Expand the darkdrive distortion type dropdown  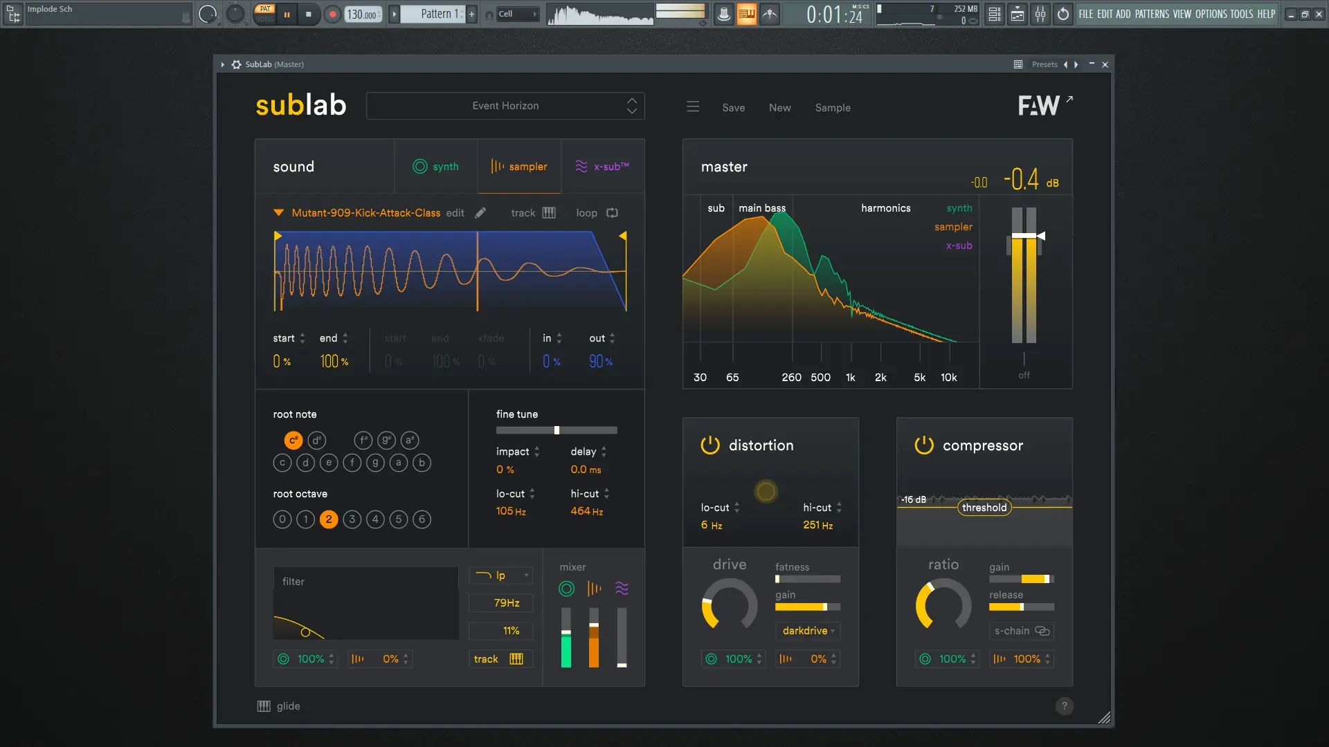(x=808, y=631)
